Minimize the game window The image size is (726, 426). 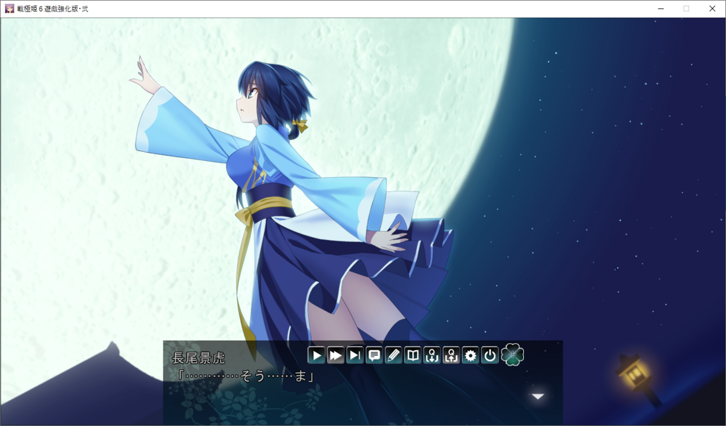pos(660,8)
